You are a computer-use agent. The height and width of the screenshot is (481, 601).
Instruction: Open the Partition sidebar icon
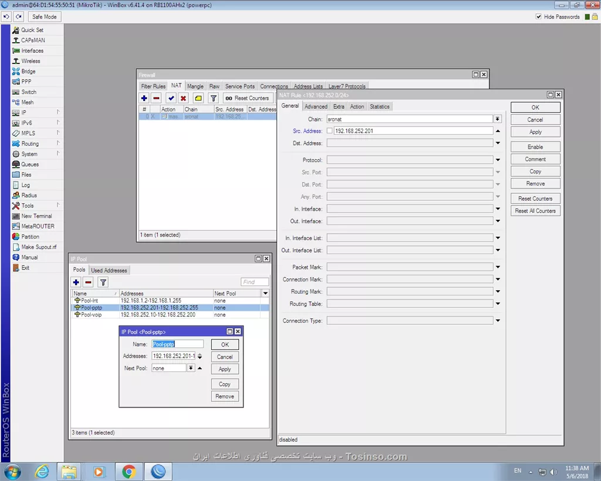[x=16, y=237]
